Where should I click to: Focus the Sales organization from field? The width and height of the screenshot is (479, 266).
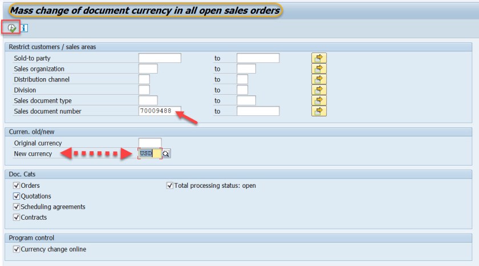point(148,69)
